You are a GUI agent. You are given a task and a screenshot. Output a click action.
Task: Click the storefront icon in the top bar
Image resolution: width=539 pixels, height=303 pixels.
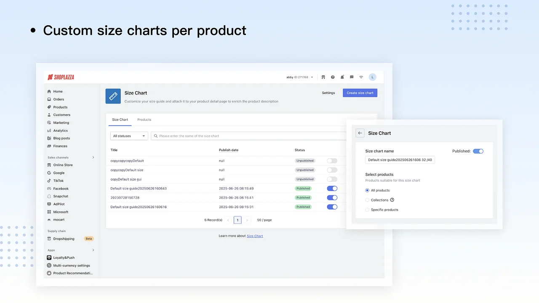(323, 77)
